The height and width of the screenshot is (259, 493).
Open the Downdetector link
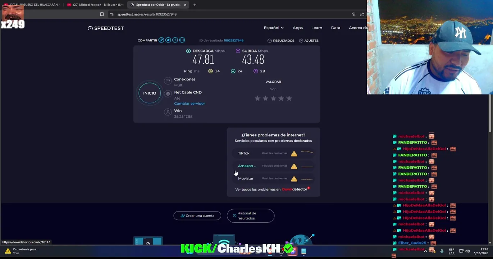tap(296, 189)
